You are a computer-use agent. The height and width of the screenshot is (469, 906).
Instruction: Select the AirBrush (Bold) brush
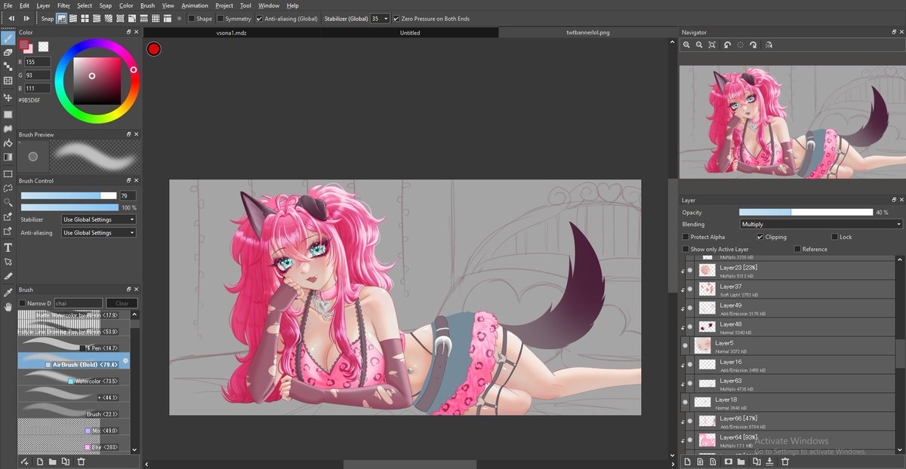(x=74, y=363)
